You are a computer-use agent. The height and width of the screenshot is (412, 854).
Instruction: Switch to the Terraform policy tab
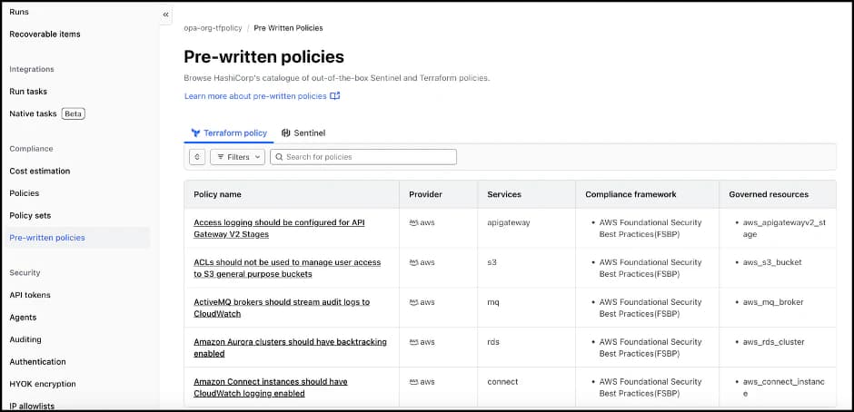[229, 132]
